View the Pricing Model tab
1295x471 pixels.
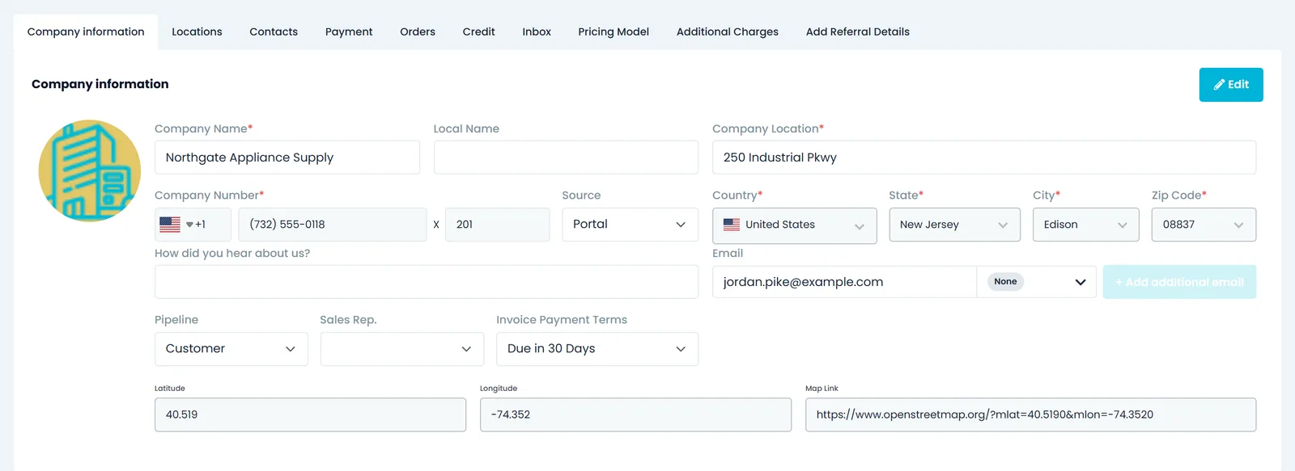614,32
